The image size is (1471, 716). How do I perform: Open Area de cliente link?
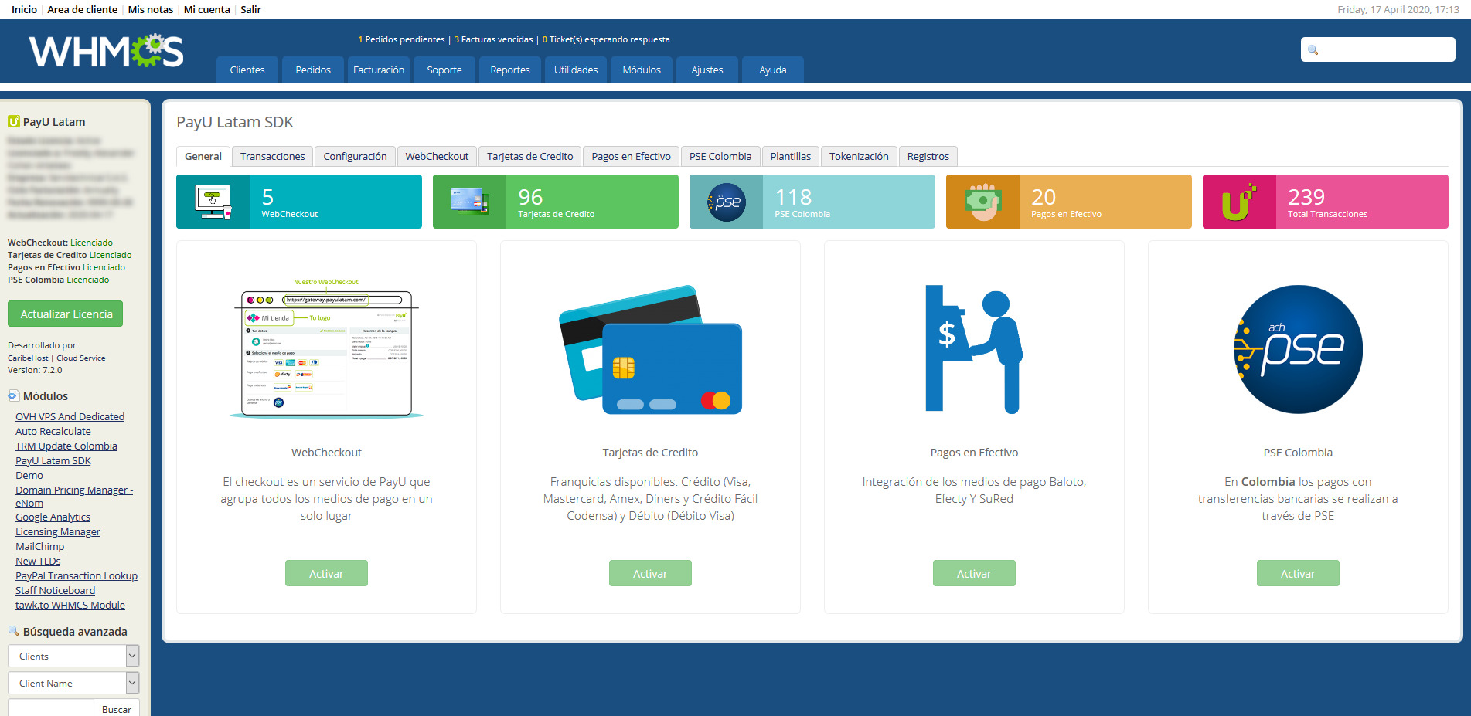coord(82,9)
